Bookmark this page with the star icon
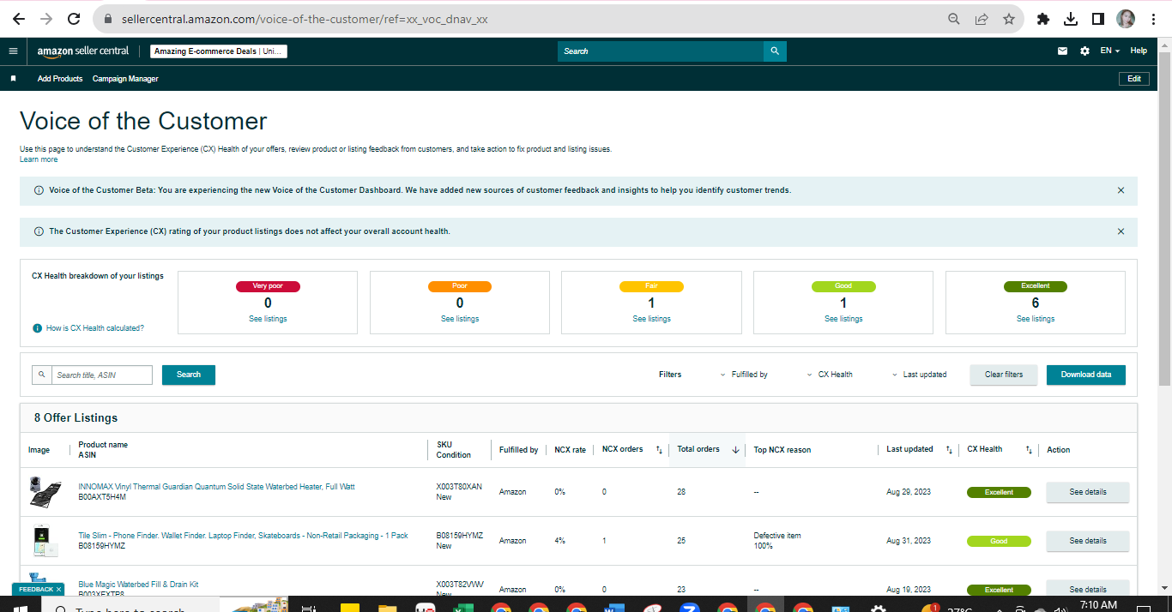Image resolution: width=1172 pixels, height=612 pixels. (x=1009, y=19)
